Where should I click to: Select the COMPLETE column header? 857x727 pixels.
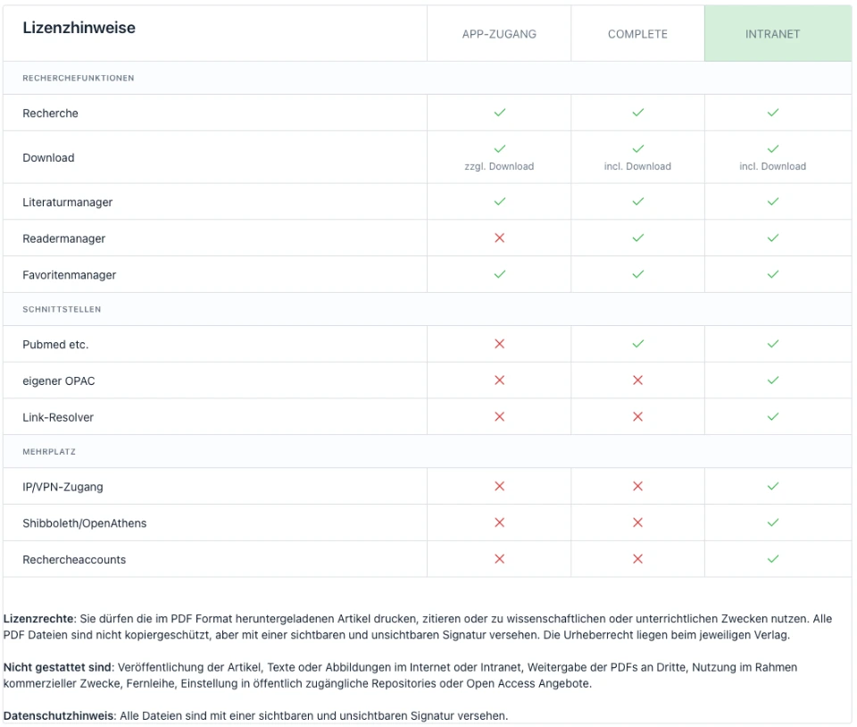637,35
